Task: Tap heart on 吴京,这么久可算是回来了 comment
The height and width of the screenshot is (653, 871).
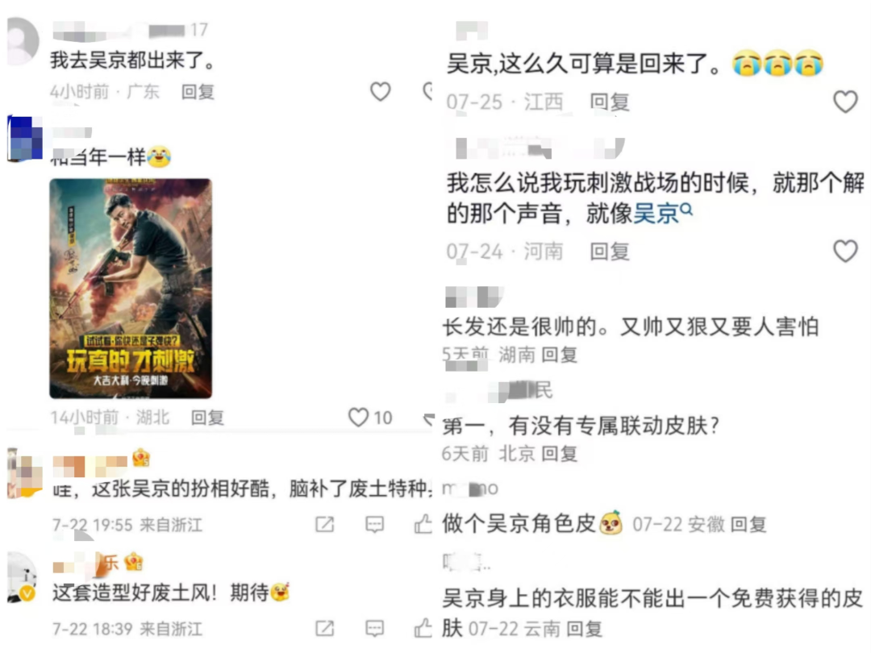Action: [845, 102]
